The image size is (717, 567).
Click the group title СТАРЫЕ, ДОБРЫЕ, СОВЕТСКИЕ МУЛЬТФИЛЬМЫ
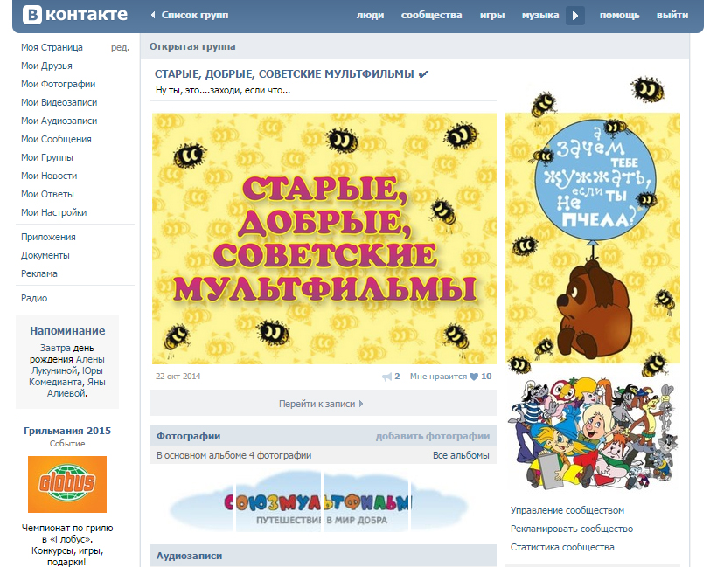click(284, 74)
